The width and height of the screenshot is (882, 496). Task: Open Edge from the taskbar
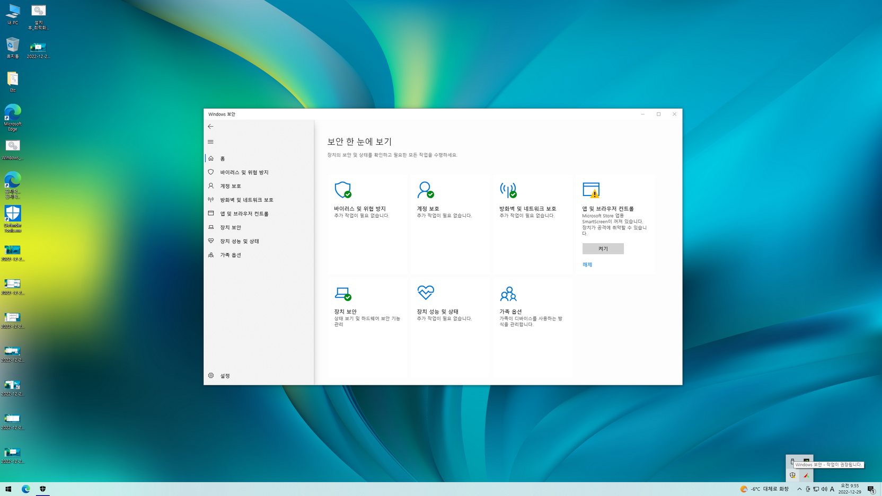25,489
